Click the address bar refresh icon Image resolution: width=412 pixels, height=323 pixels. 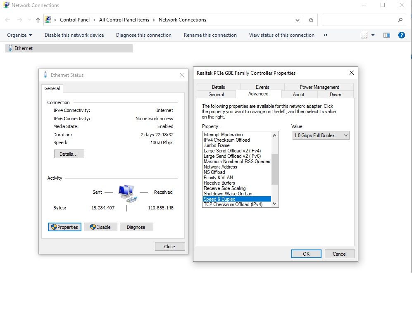[x=311, y=20]
